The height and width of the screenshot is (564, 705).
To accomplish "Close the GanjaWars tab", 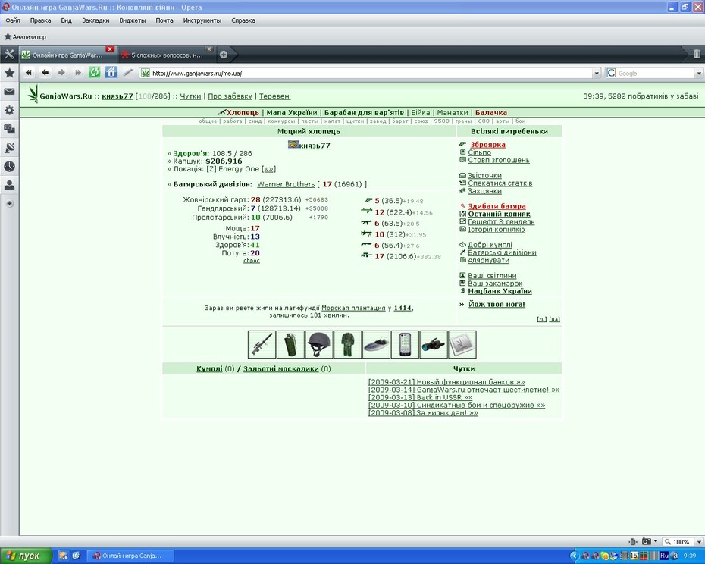I will (110, 49).
